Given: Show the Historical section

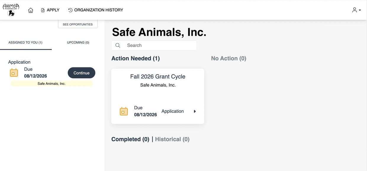Looking at the screenshot, I should coord(172,139).
